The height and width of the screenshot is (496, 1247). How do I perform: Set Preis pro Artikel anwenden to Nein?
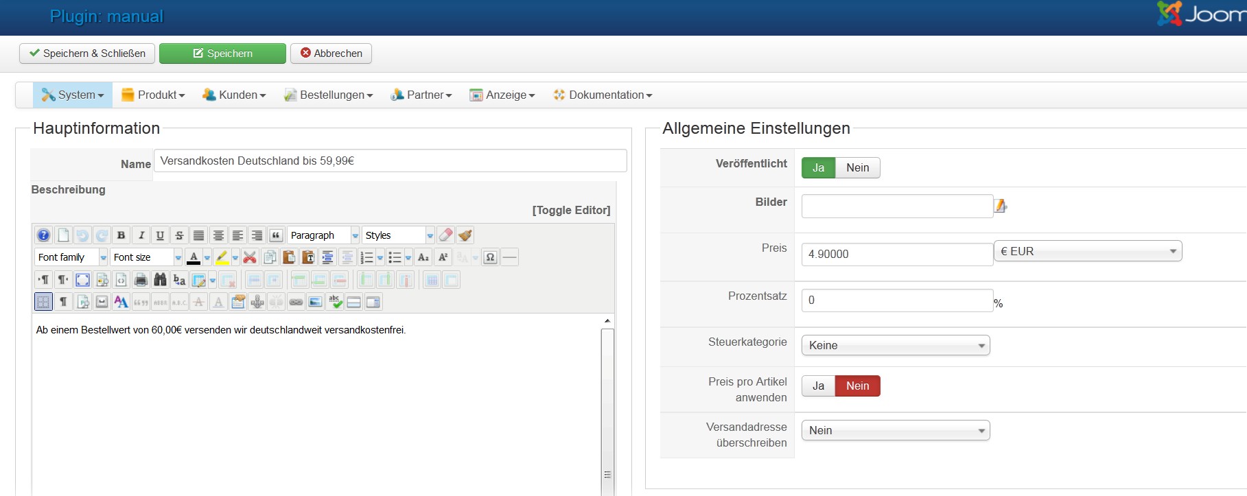[858, 386]
